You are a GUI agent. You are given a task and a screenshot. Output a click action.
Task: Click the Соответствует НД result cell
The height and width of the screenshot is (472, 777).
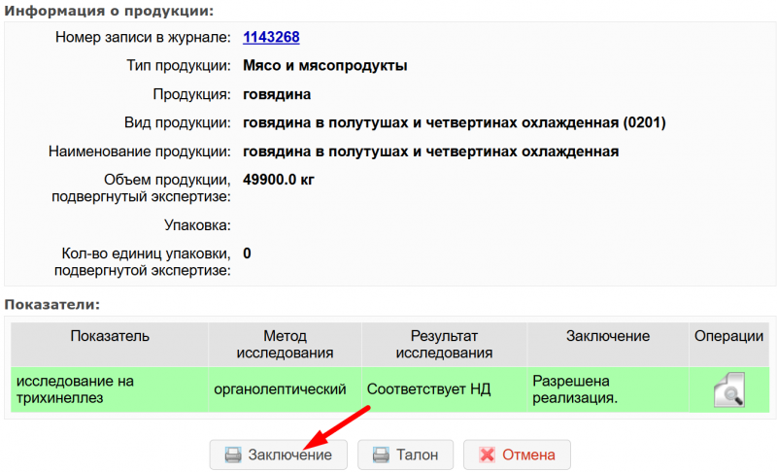click(x=429, y=389)
